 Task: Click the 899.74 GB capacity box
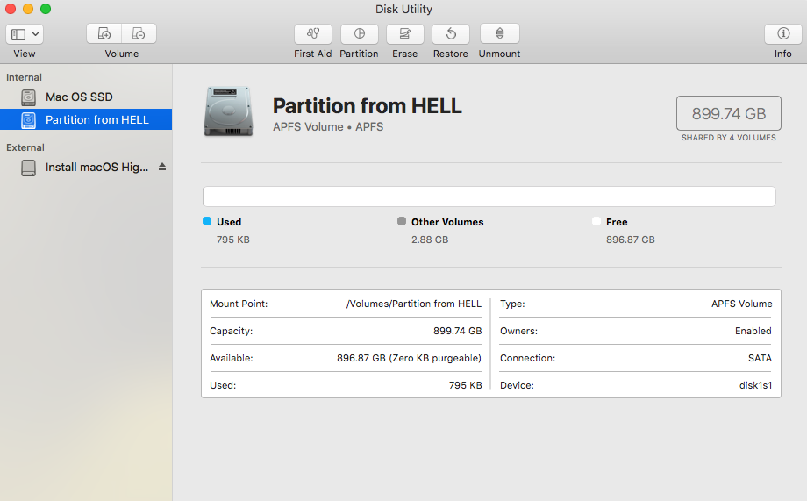tap(729, 113)
